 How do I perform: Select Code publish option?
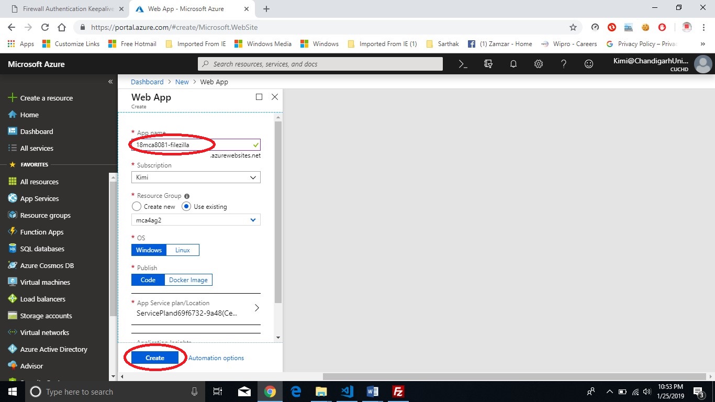(148, 280)
